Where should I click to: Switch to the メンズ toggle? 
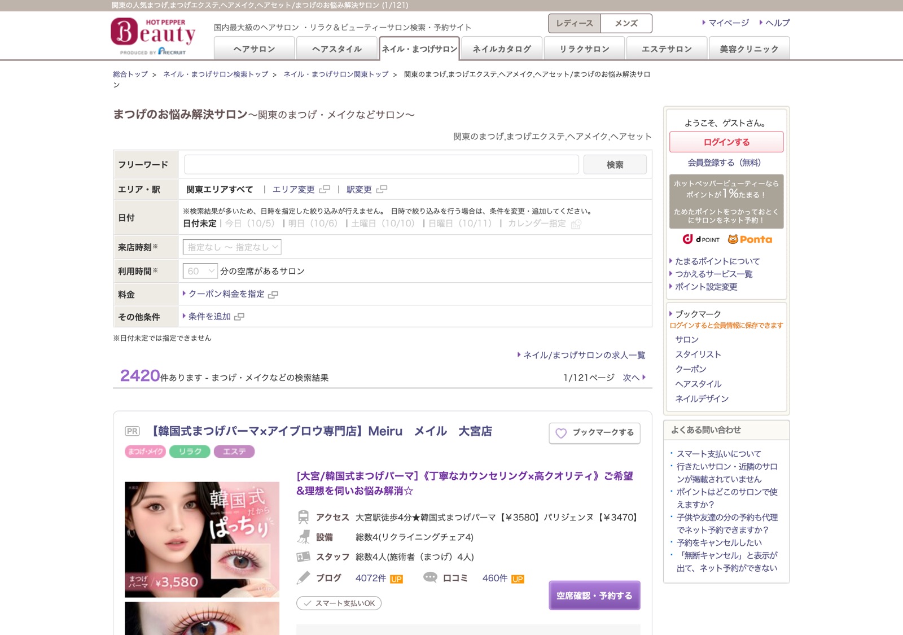626,23
